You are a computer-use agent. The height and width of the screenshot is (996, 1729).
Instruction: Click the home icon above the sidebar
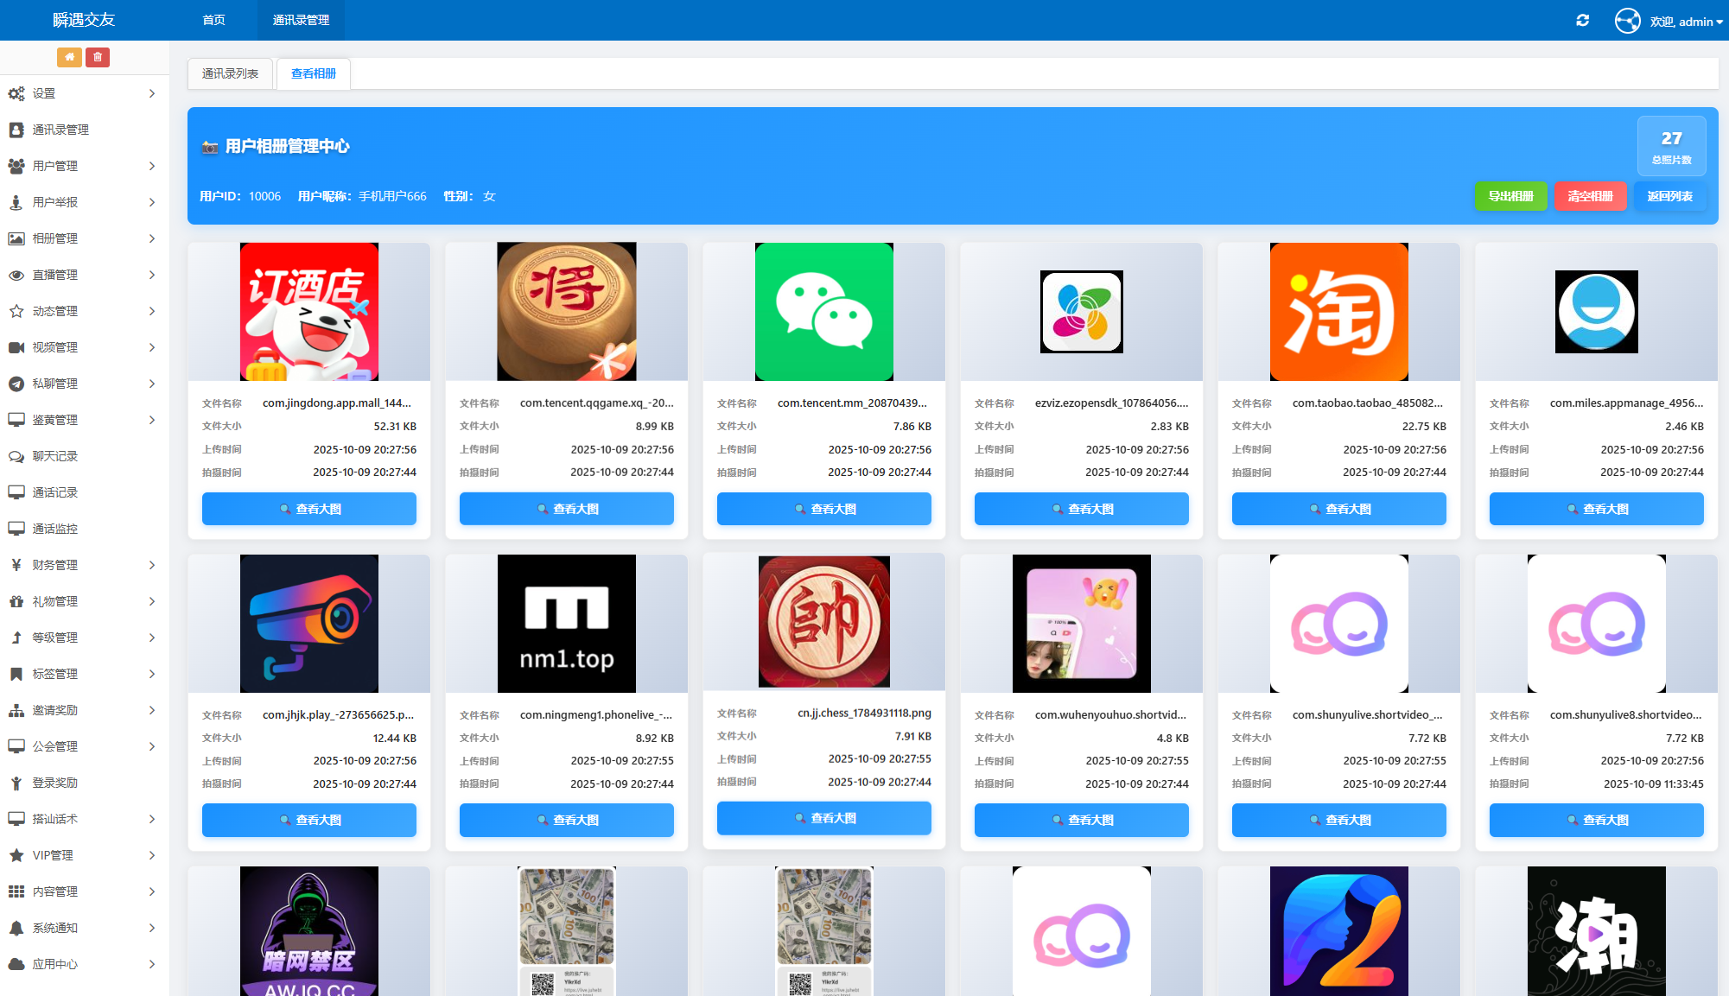[69, 57]
